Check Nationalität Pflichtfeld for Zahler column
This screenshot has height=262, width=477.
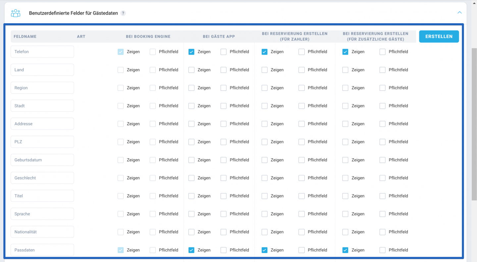tap(301, 232)
